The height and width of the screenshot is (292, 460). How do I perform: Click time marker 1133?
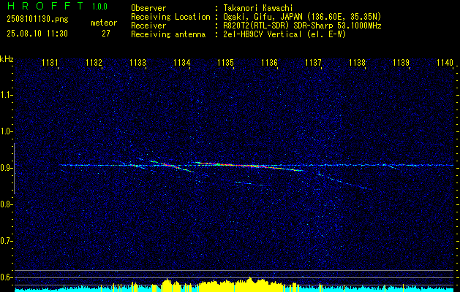point(138,62)
